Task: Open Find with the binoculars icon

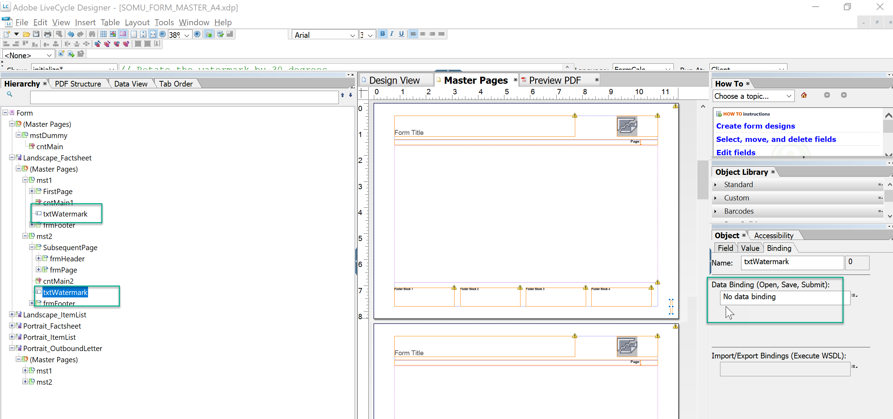Action: [92, 34]
